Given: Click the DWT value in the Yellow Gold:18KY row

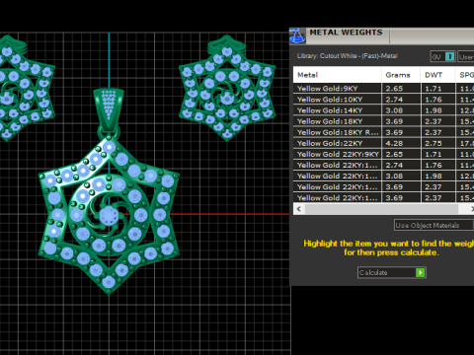Looking at the screenshot, I should 438,121.
